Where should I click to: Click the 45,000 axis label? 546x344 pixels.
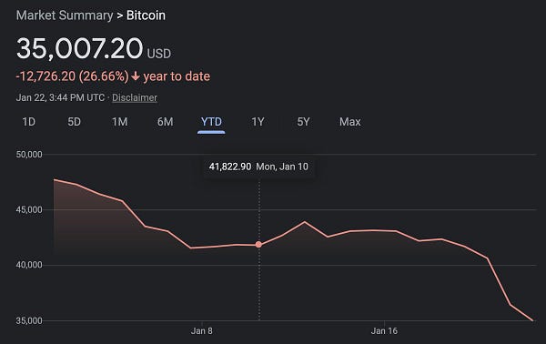29,209
